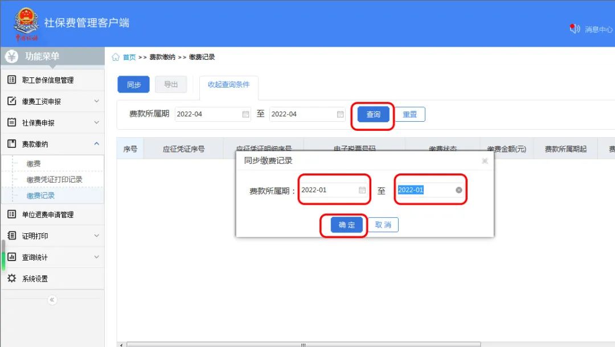The height and width of the screenshot is (347, 615).
Task: Expand the 缴费工资申报 menu
Action: pos(96,101)
